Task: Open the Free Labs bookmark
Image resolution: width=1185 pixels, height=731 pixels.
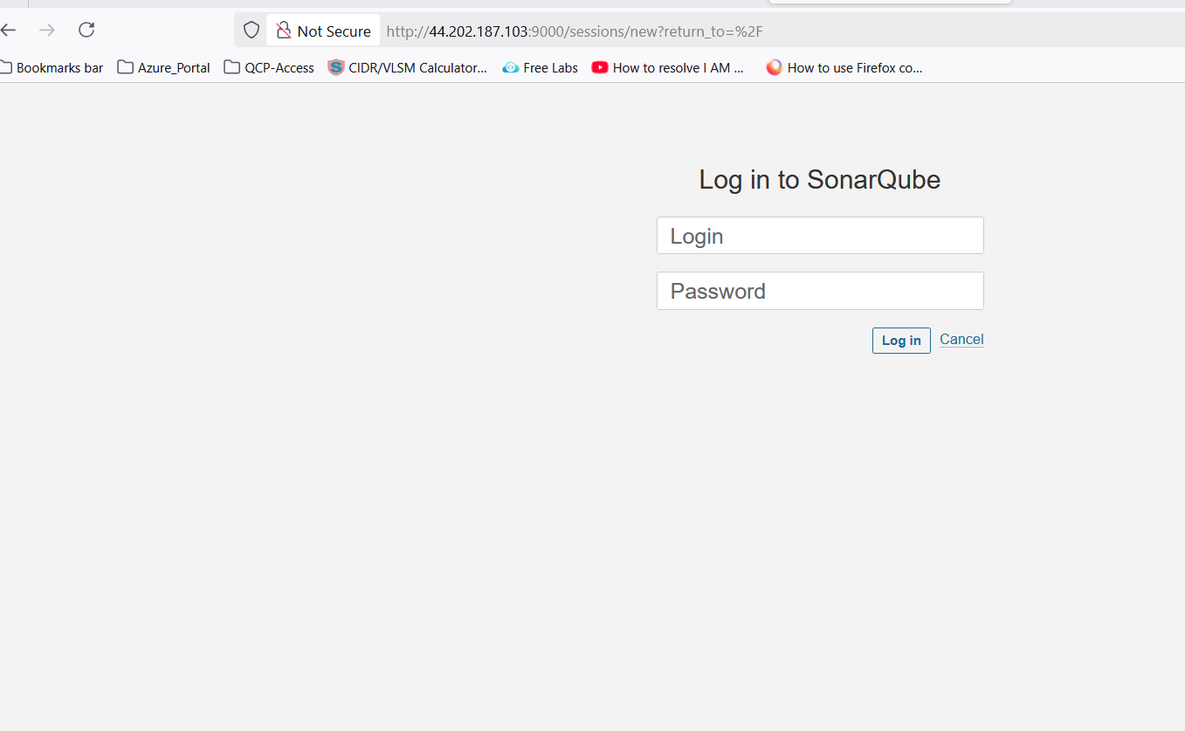Action: (541, 67)
